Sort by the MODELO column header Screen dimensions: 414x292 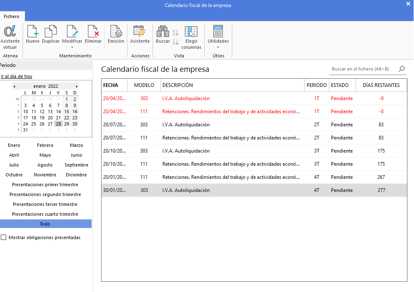(x=144, y=85)
